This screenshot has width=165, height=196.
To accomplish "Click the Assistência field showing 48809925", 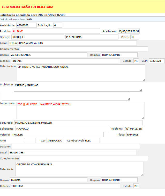I will pyautogui.click(x=26, y=25).
